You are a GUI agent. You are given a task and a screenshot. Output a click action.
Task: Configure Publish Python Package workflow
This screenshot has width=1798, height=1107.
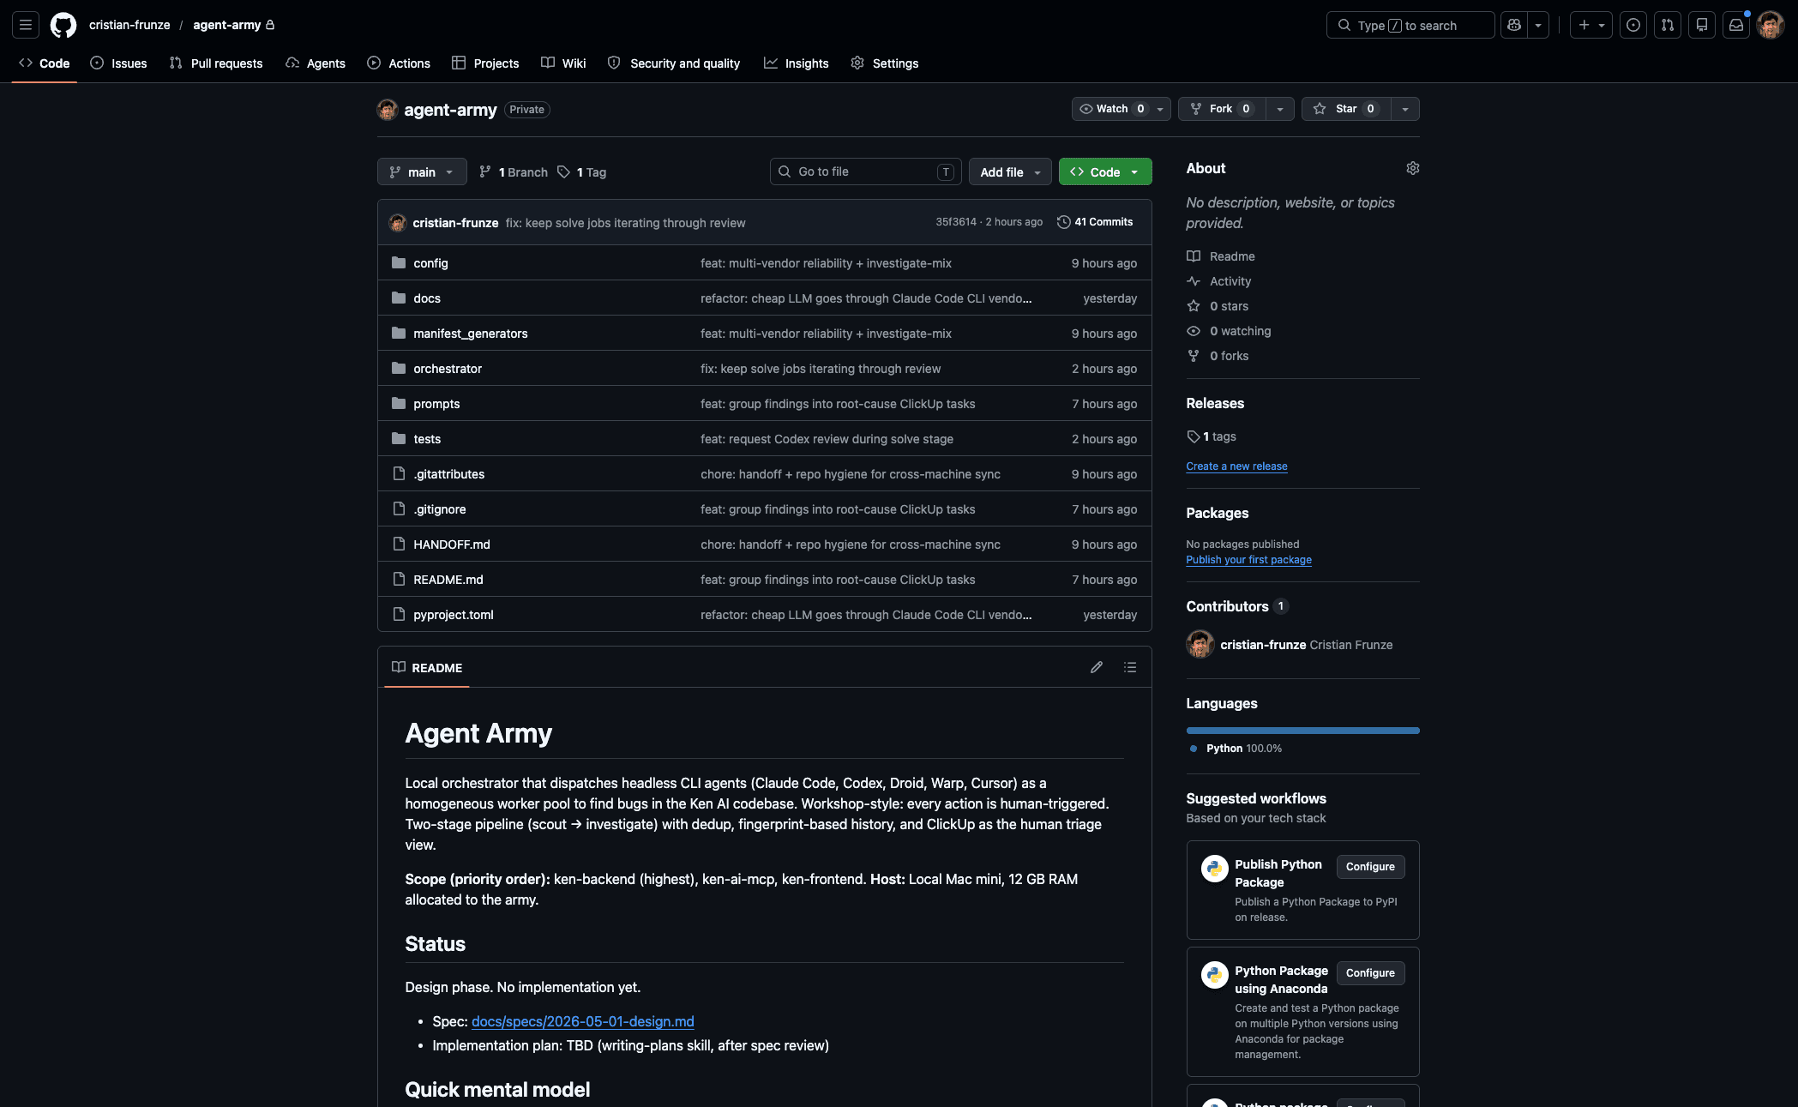1370,866
